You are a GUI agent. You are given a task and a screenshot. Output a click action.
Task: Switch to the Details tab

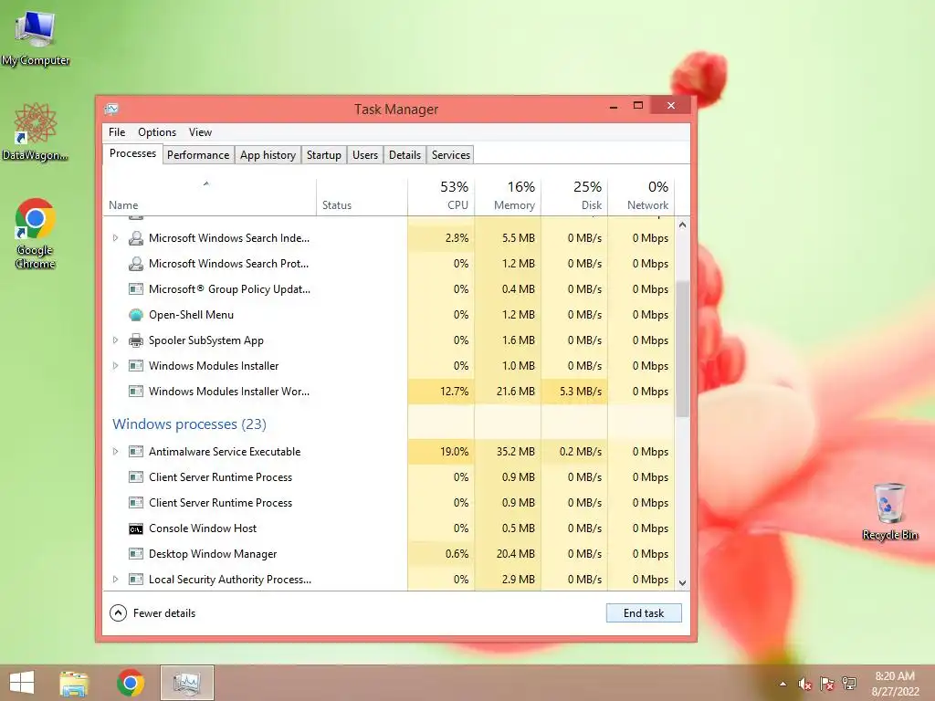coord(404,155)
